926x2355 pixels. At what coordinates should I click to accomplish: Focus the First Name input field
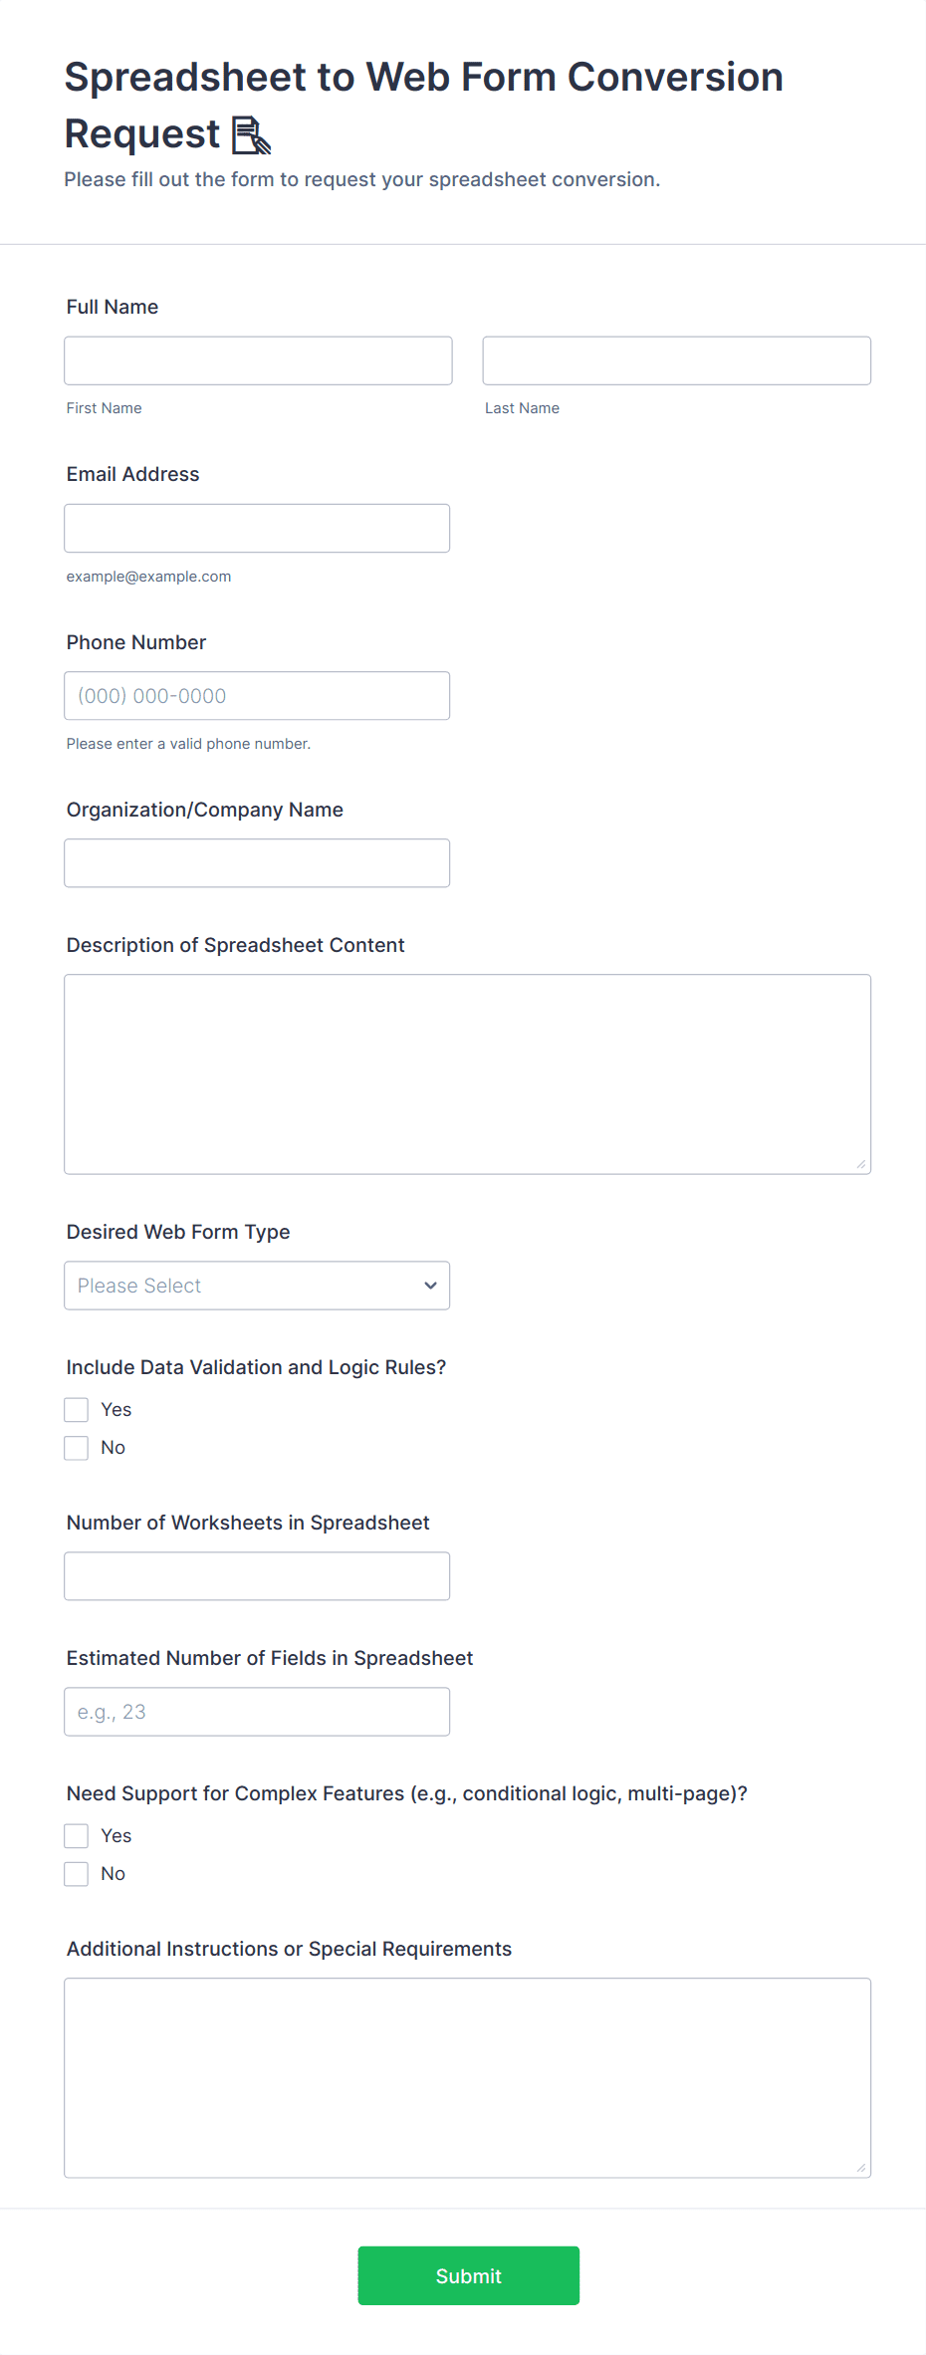tap(258, 360)
